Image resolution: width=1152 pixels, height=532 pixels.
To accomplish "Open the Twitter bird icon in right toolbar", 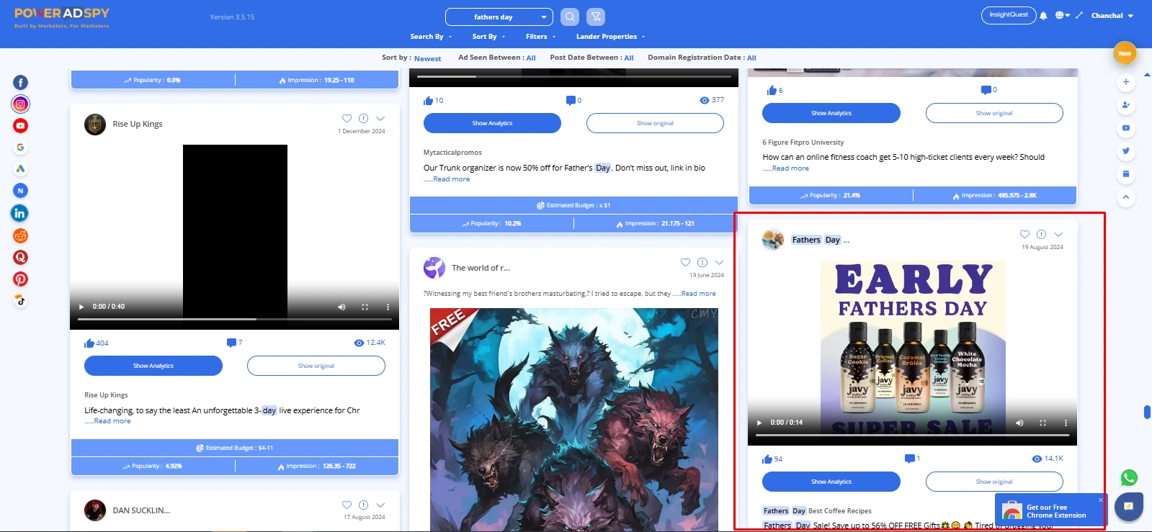I will (1125, 151).
